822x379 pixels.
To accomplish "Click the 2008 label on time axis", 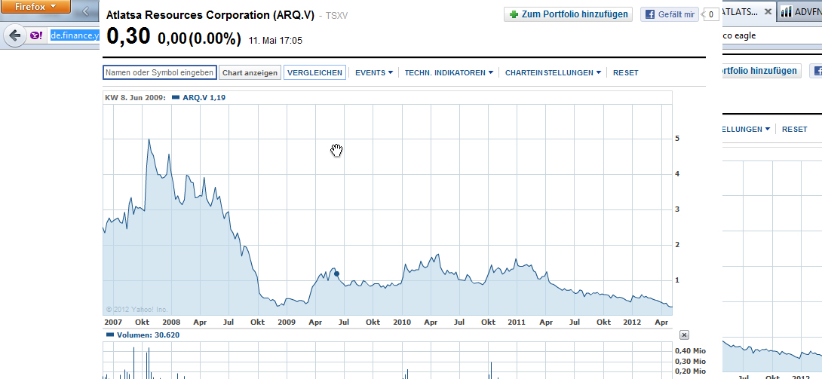I will click(x=171, y=322).
